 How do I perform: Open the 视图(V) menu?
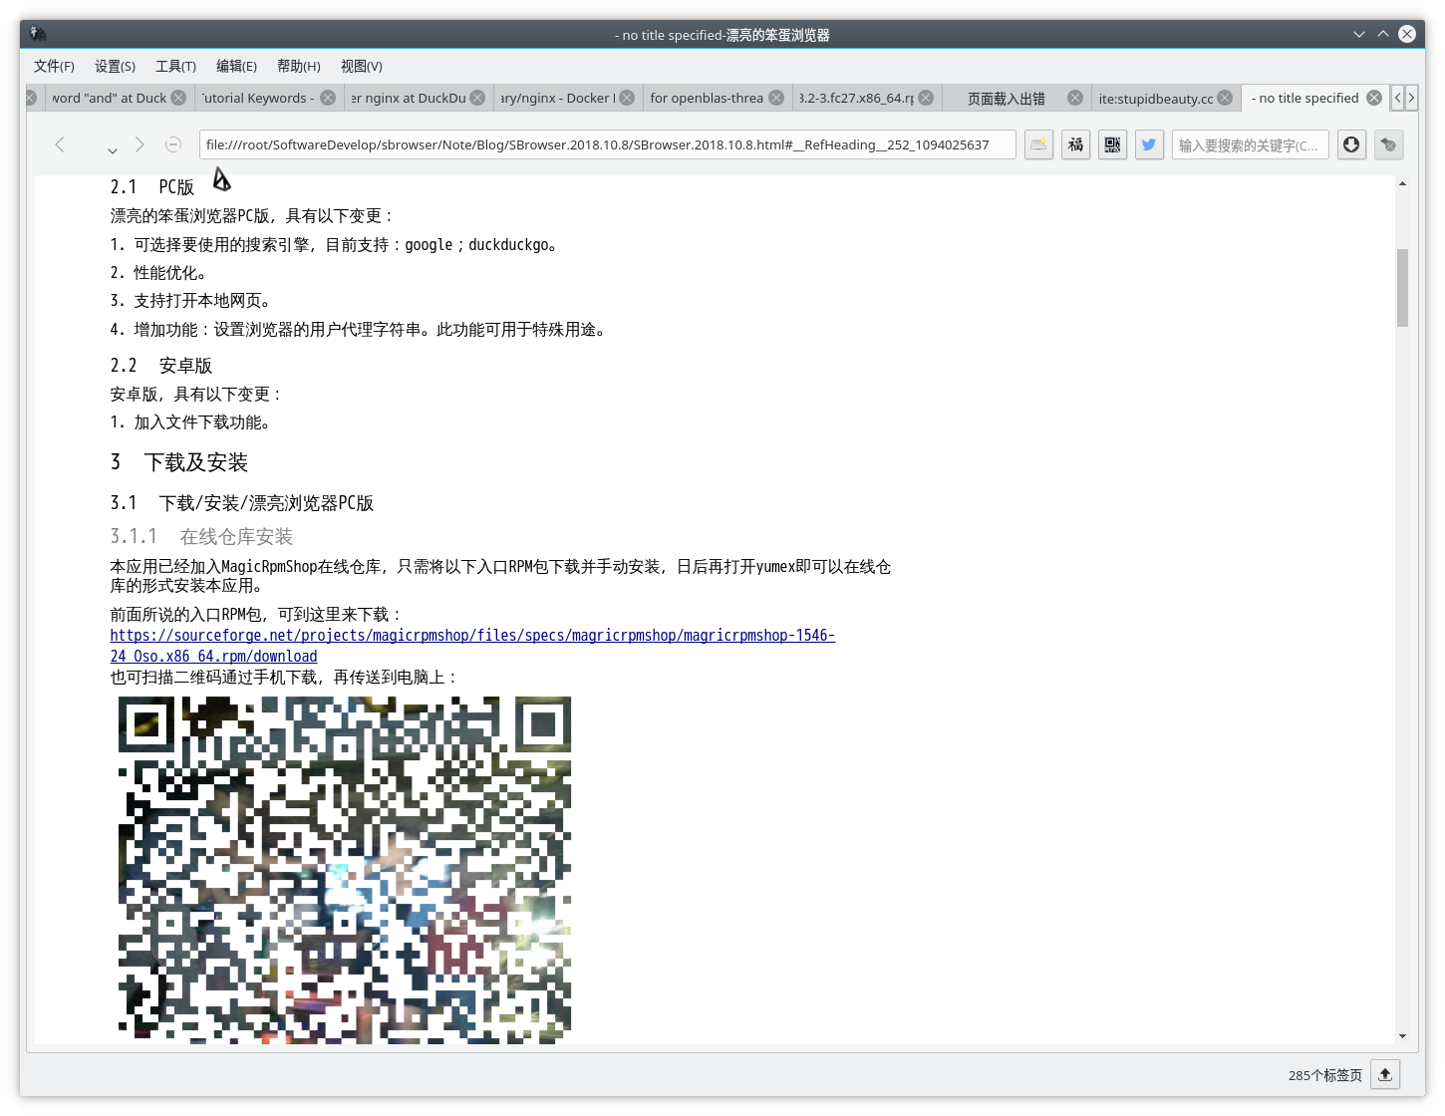pos(361,66)
